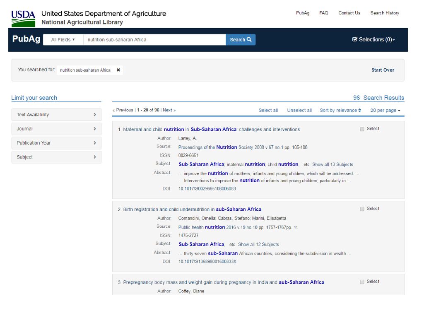This screenshot has width=424, height=318.
Task: Remove the nutrition sub-saharan Africa search term
Action: (118, 70)
